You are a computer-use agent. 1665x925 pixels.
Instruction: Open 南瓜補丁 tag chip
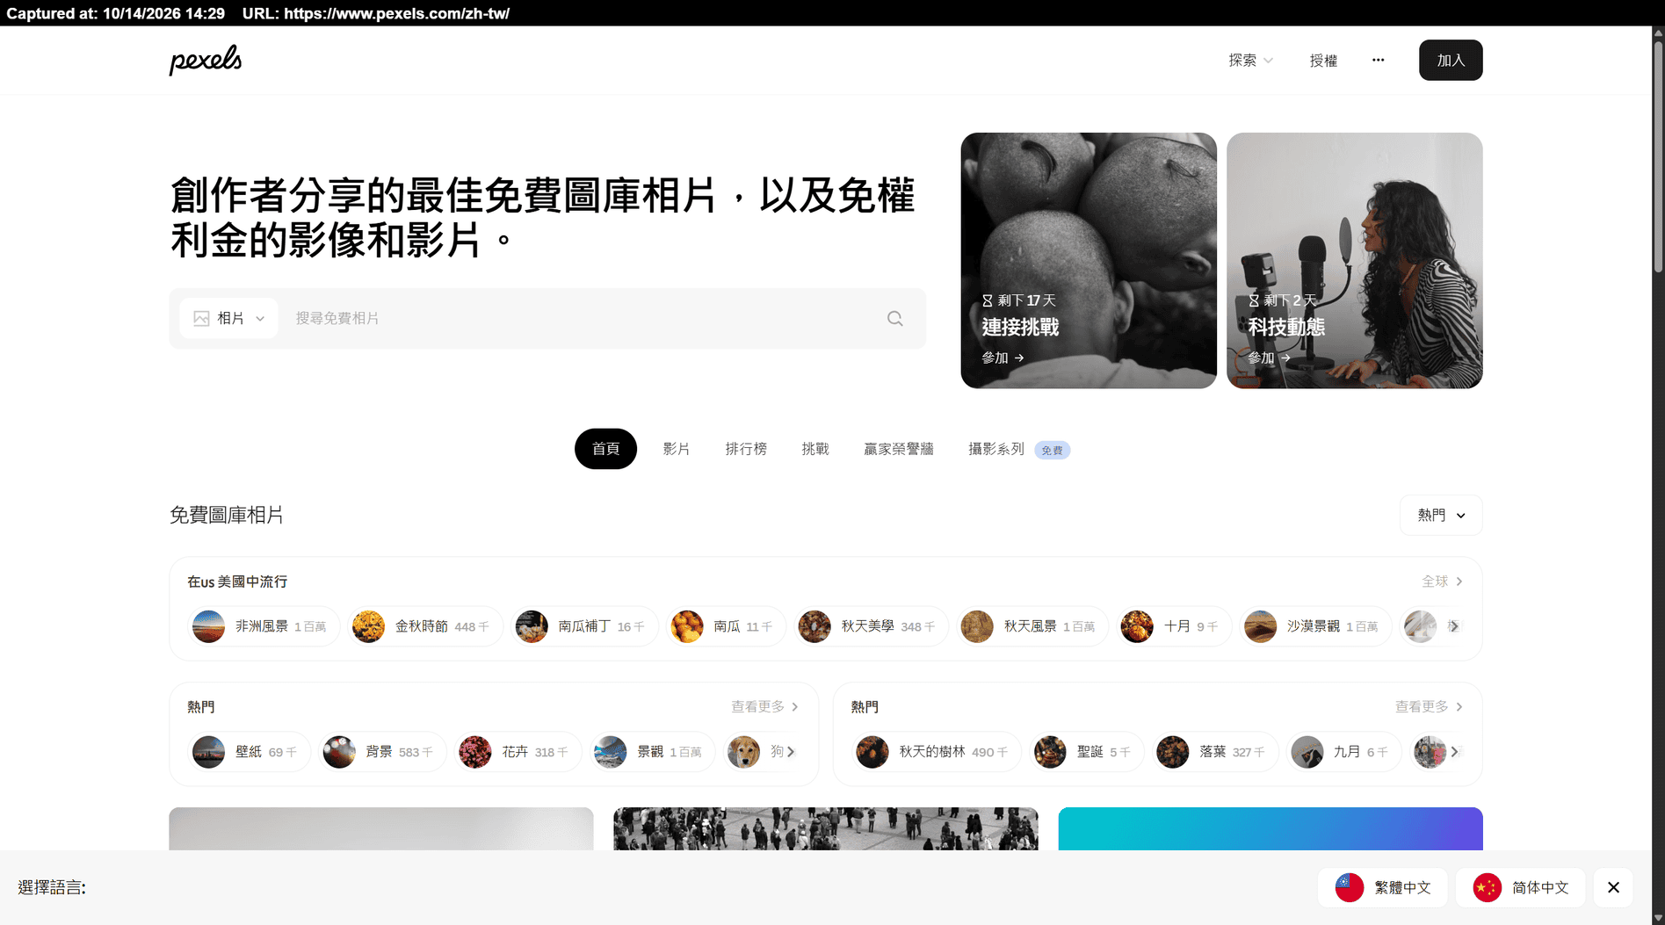click(584, 626)
